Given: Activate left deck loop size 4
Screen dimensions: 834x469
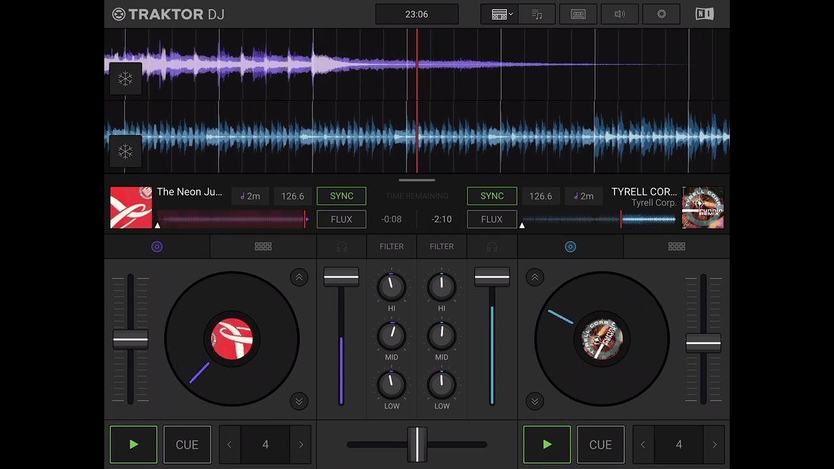Looking at the screenshot, I should pos(265,445).
